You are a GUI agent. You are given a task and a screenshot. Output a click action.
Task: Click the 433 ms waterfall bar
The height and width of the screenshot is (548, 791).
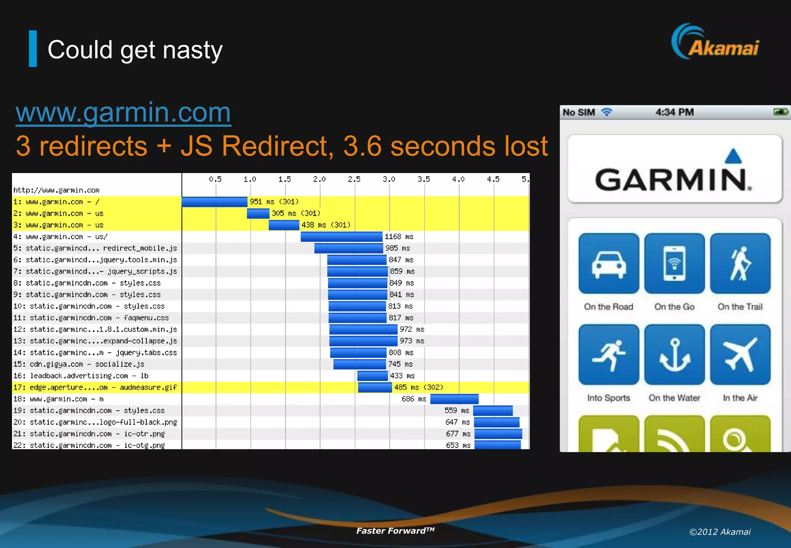372,376
